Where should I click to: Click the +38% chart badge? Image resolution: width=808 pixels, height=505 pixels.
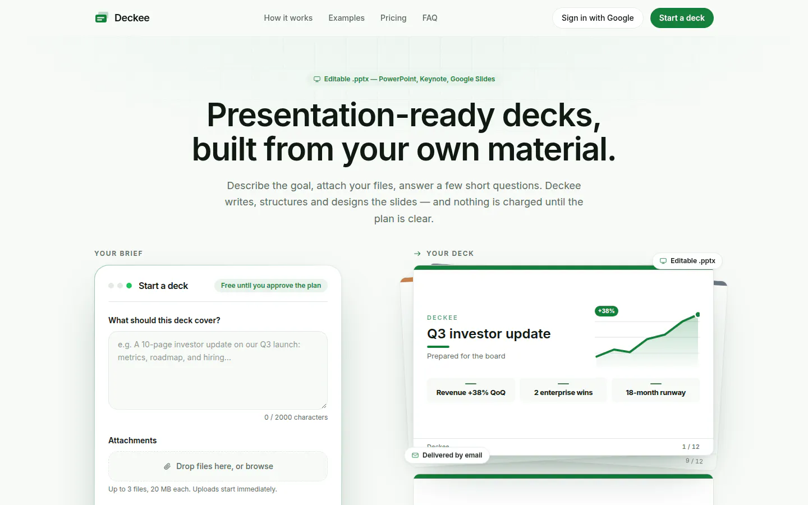click(607, 311)
